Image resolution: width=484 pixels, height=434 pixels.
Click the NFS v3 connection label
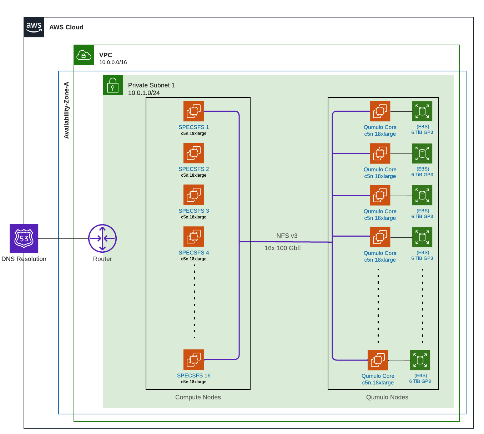[x=287, y=236]
